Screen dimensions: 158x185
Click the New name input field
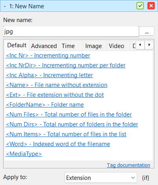(71, 31)
